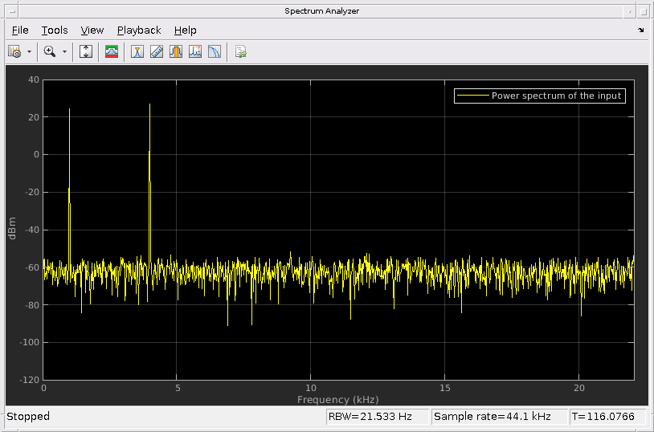Click the generate script icon
654x432 pixels.
point(240,51)
